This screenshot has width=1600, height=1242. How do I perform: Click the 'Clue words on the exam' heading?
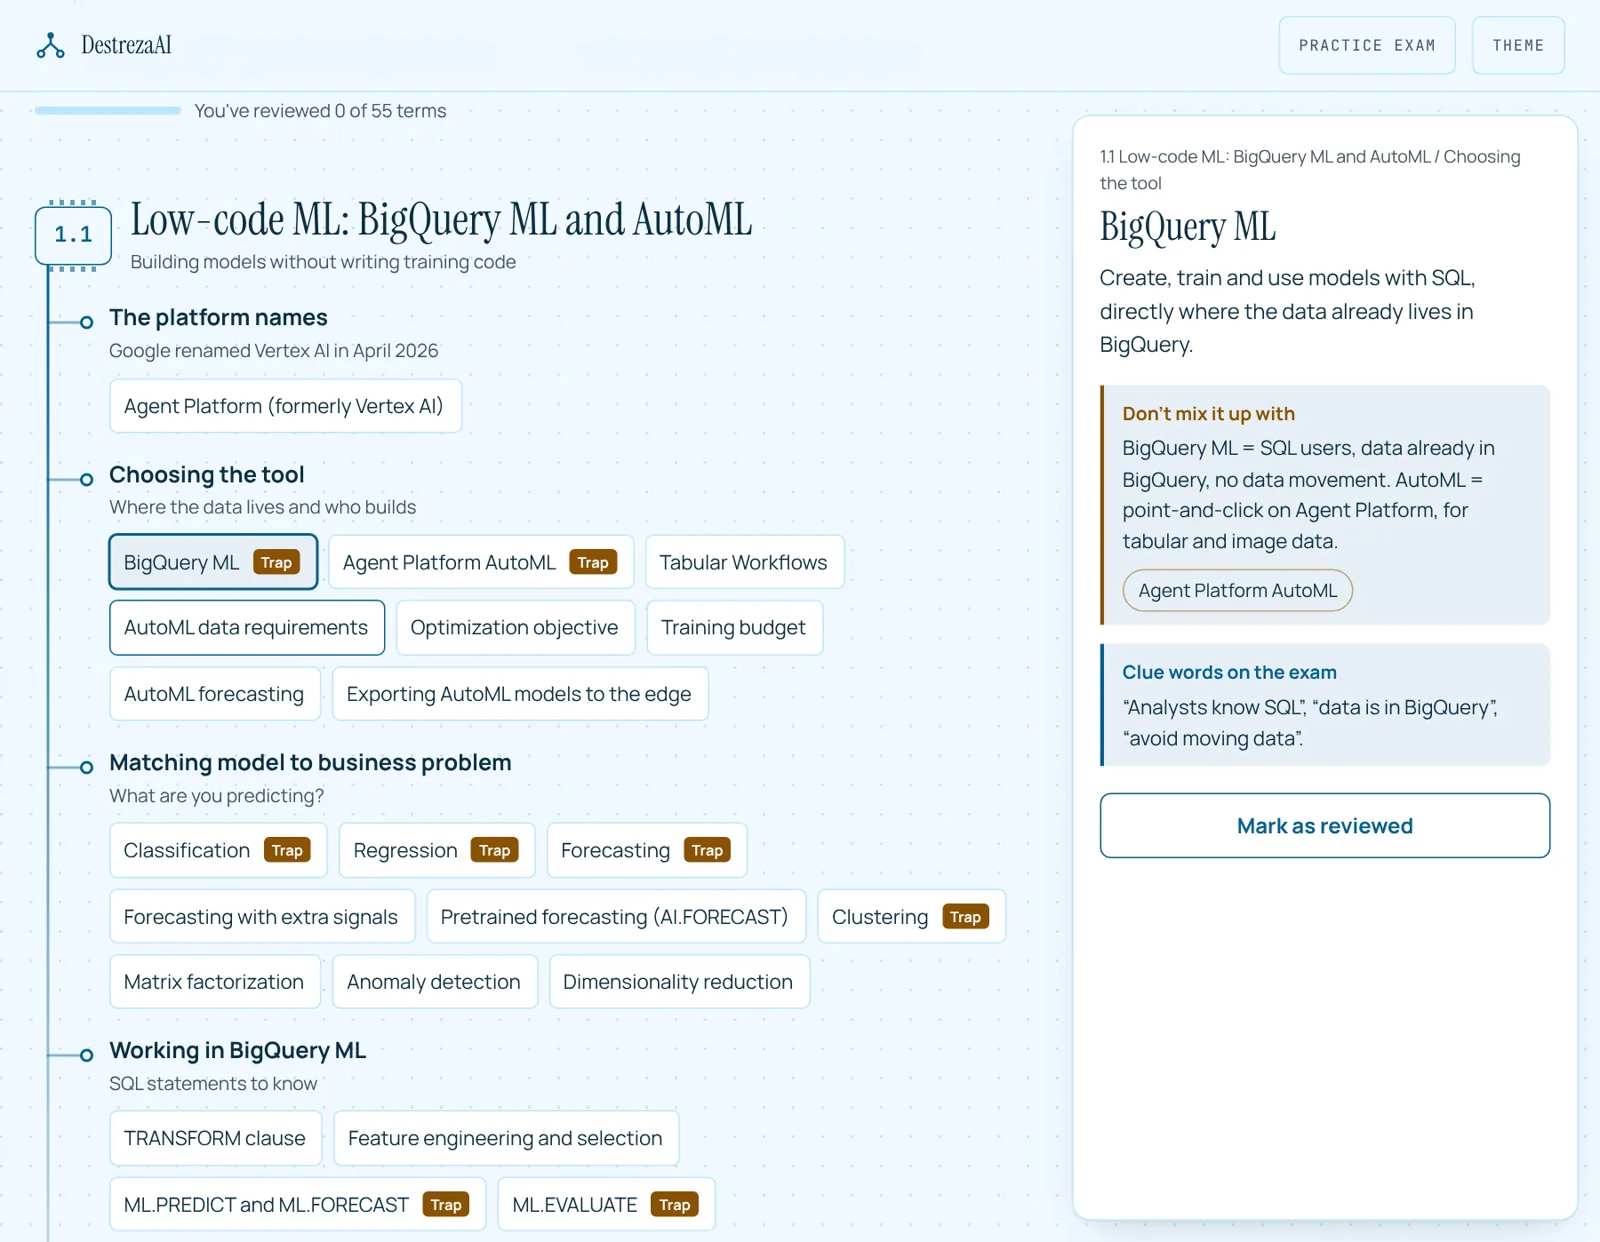coord(1229,673)
